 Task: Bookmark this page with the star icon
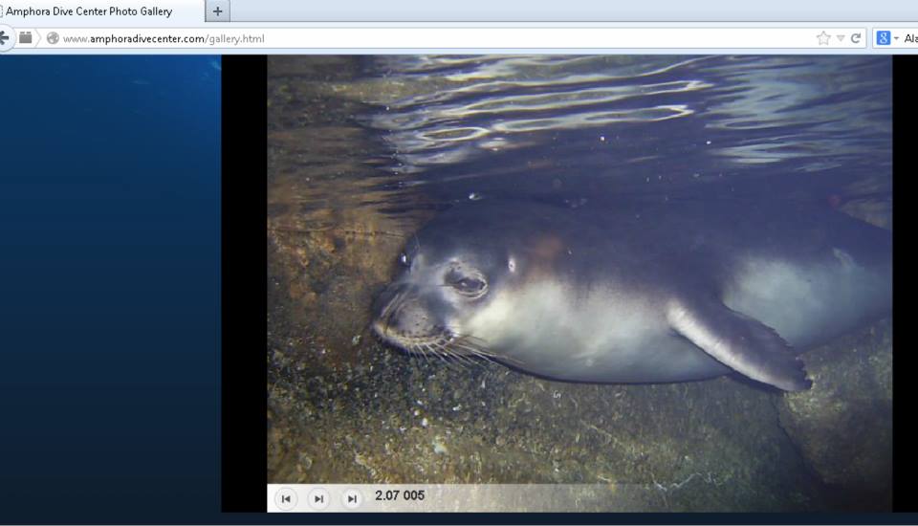[x=823, y=38]
